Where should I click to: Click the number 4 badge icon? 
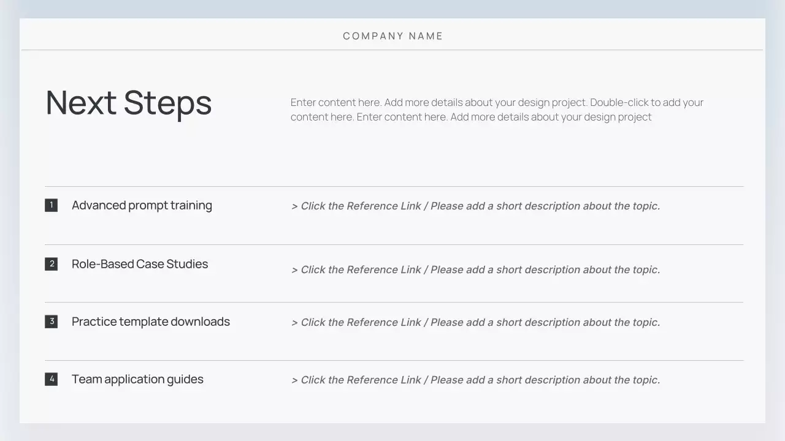[52, 379]
